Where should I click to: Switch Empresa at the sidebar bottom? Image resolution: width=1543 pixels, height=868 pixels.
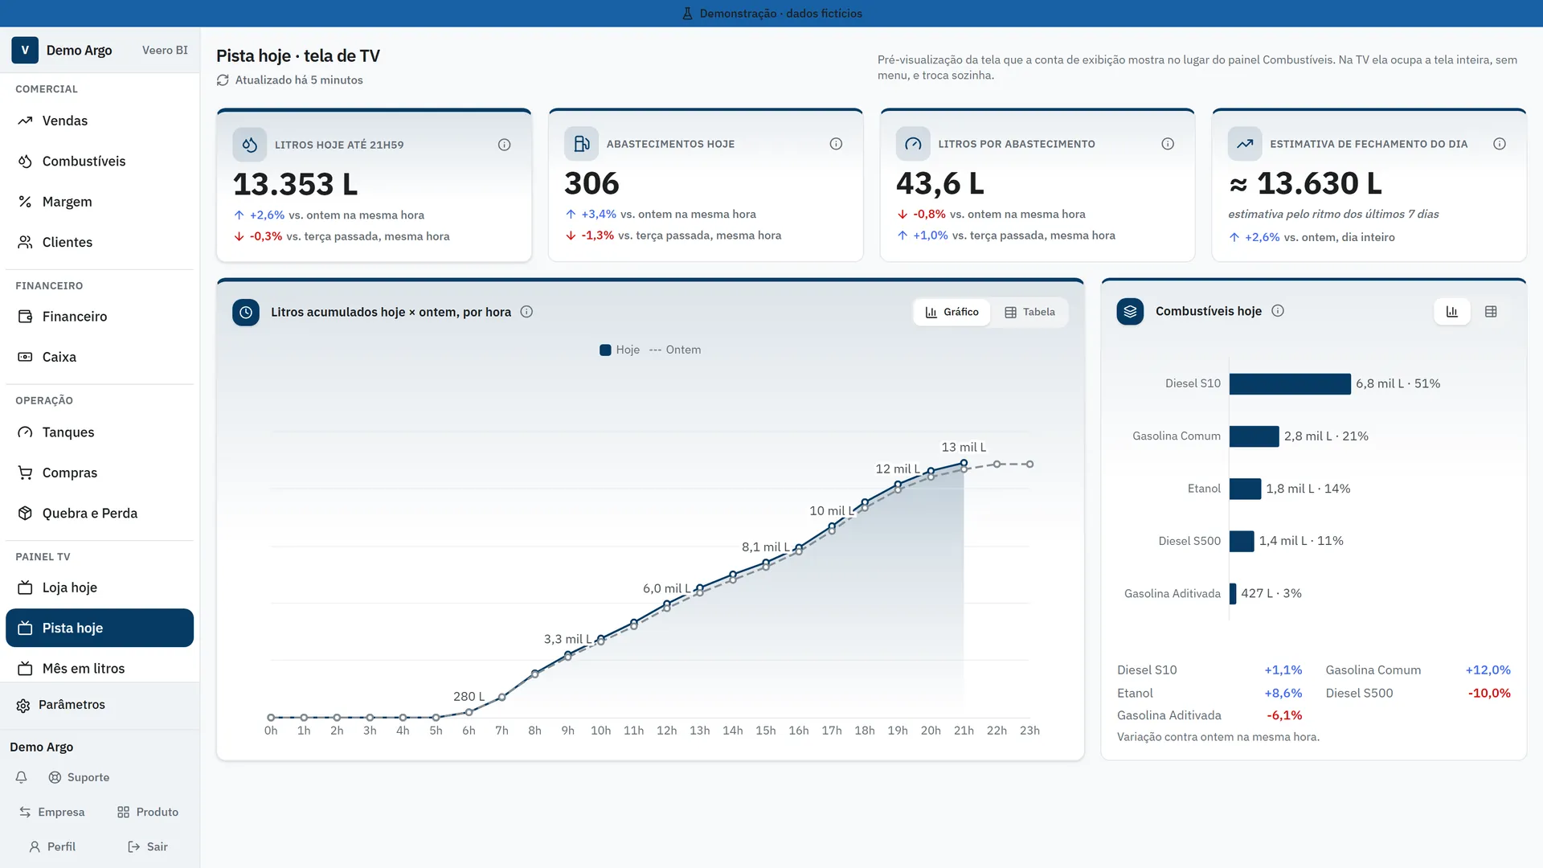pos(52,812)
